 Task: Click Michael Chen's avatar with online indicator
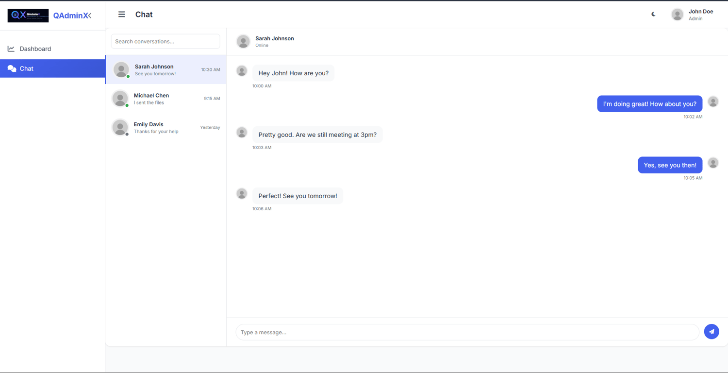tap(120, 99)
